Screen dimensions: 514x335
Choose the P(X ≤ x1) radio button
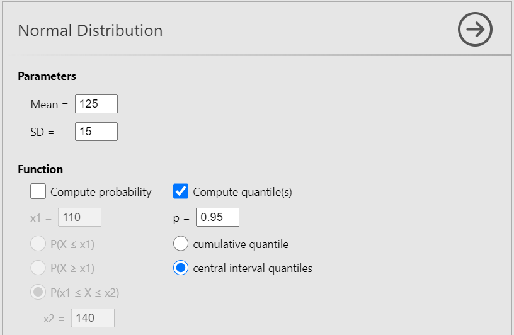38,244
